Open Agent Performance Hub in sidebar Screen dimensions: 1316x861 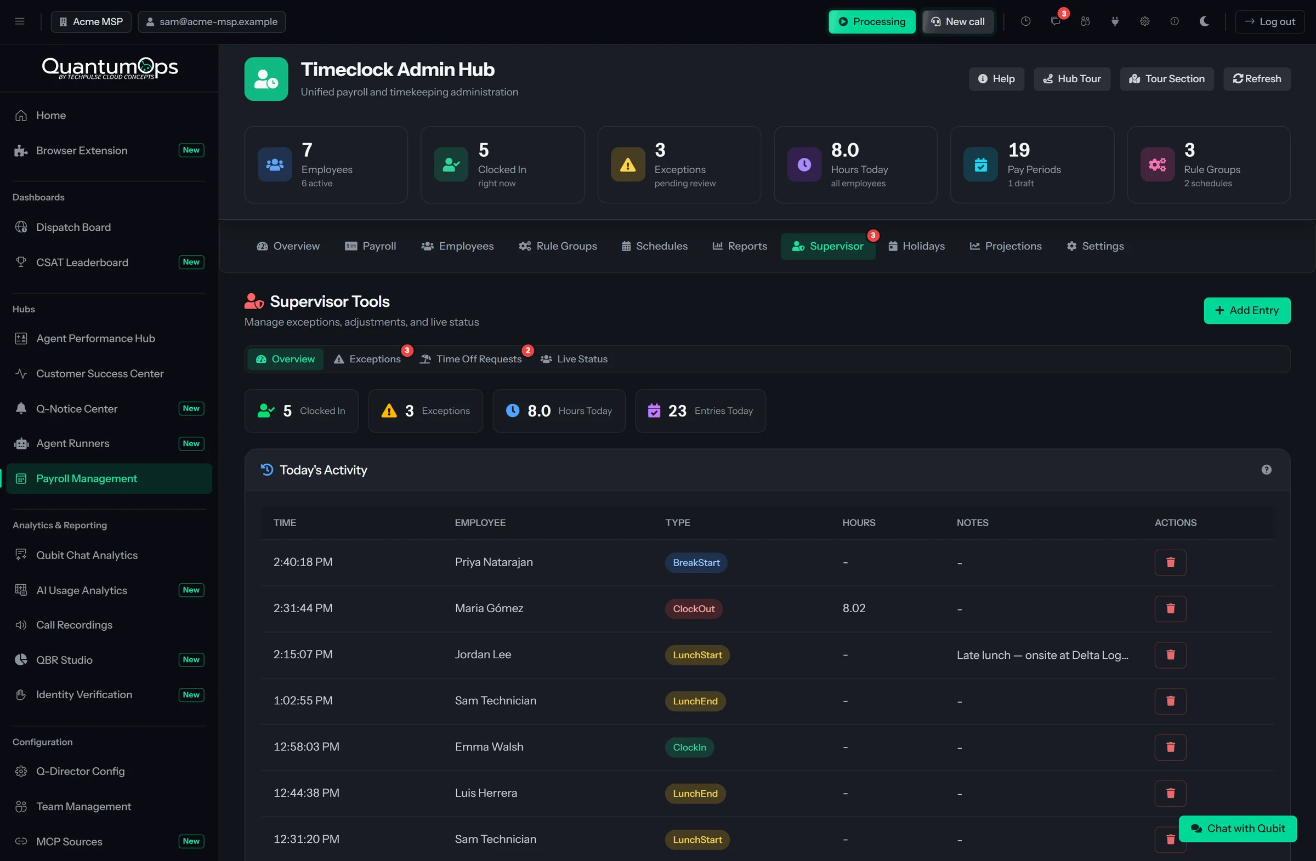coord(109,338)
